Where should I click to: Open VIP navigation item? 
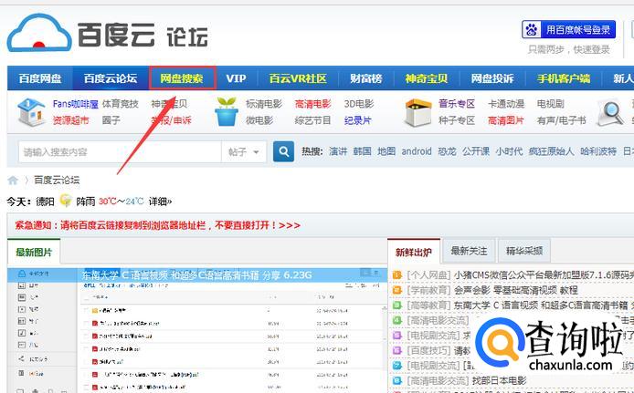point(236,78)
